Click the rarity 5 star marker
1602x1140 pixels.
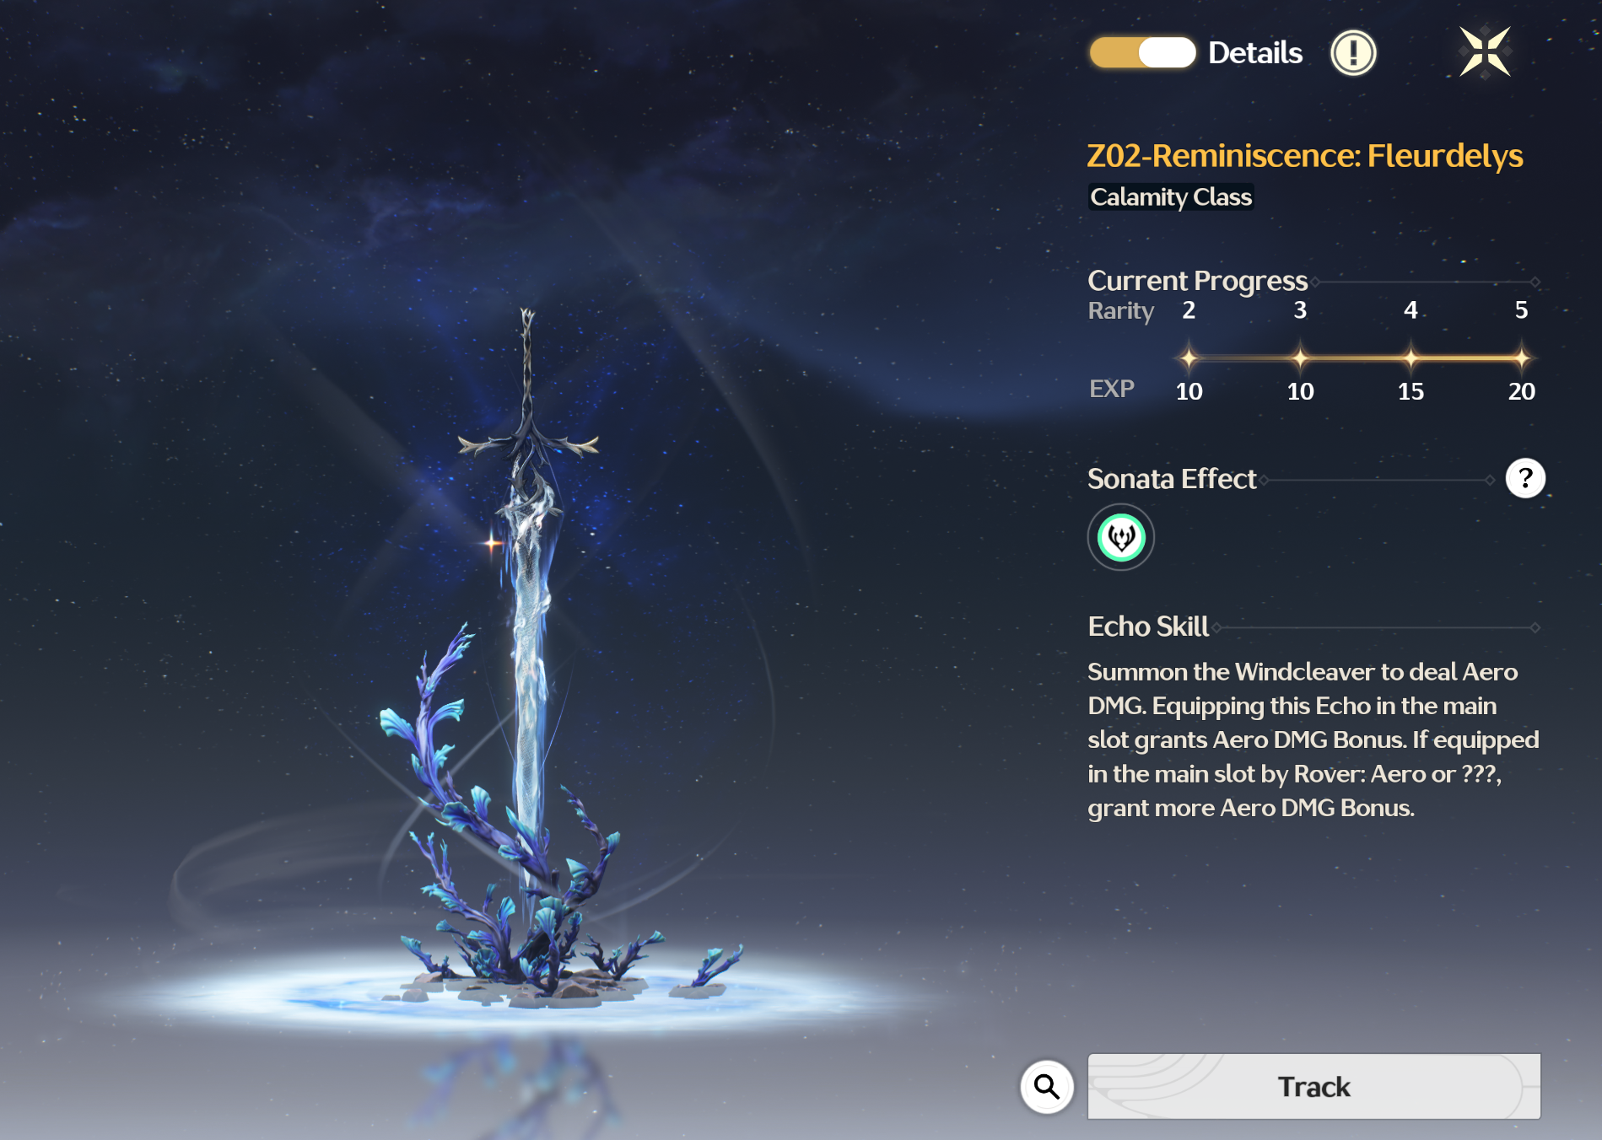pyautogui.click(x=1521, y=358)
